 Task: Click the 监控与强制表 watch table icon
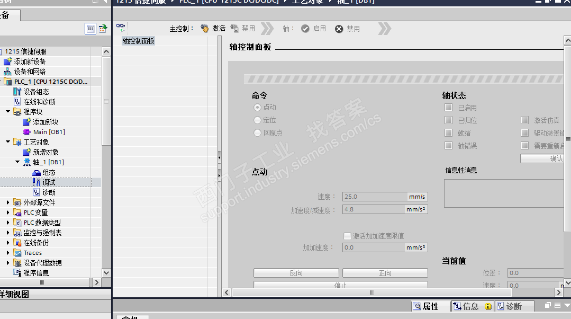[x=17, y=233]
